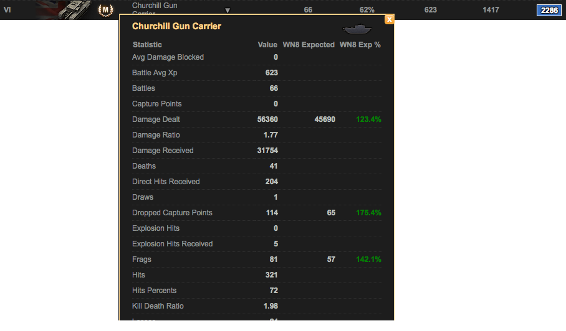Click the WN8 Expected column header

(309, 45)
